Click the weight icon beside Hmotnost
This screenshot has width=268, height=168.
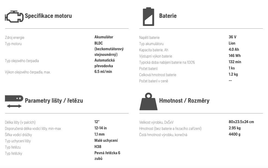148,102
